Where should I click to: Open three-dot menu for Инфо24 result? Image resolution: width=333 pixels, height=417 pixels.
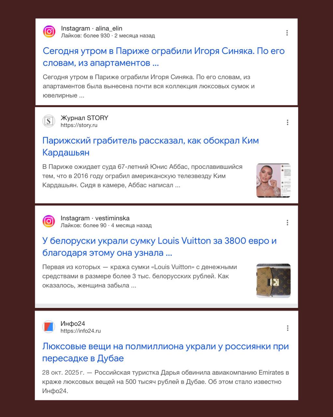pyautogui.click(x=287, y=328)
